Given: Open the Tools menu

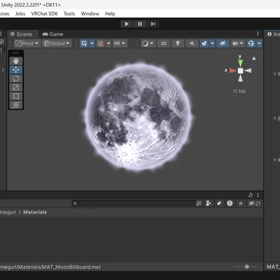Looking at the screenshot, I should pyautogui.click(x=69, y=13).
